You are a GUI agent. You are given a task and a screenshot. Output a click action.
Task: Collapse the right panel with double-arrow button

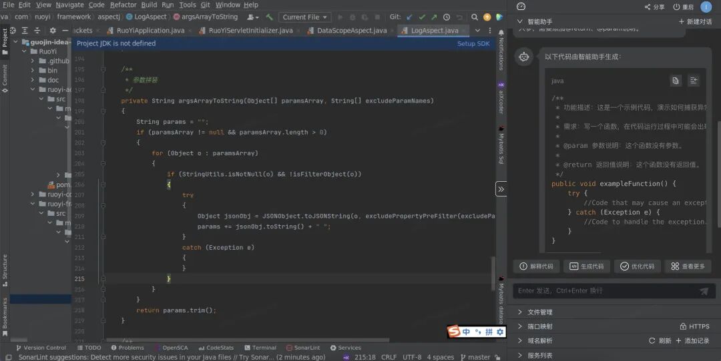point(501,189)
